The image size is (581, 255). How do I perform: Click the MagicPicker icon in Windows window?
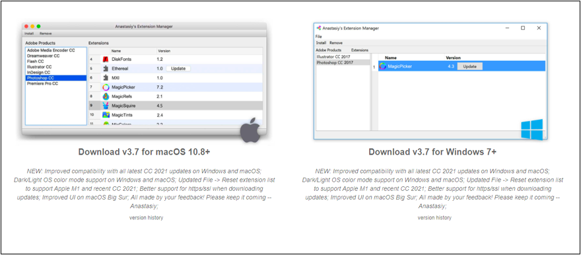tap(383, 66)
